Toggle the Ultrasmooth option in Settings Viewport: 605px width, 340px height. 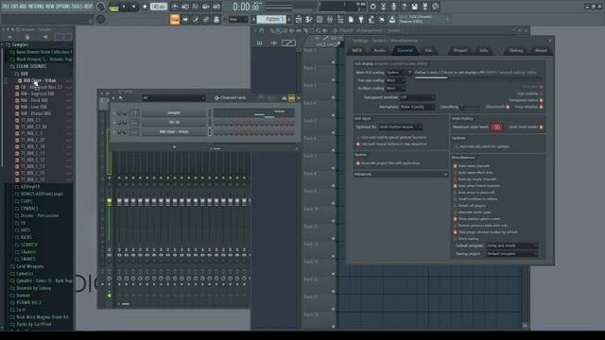pos(508,107)
